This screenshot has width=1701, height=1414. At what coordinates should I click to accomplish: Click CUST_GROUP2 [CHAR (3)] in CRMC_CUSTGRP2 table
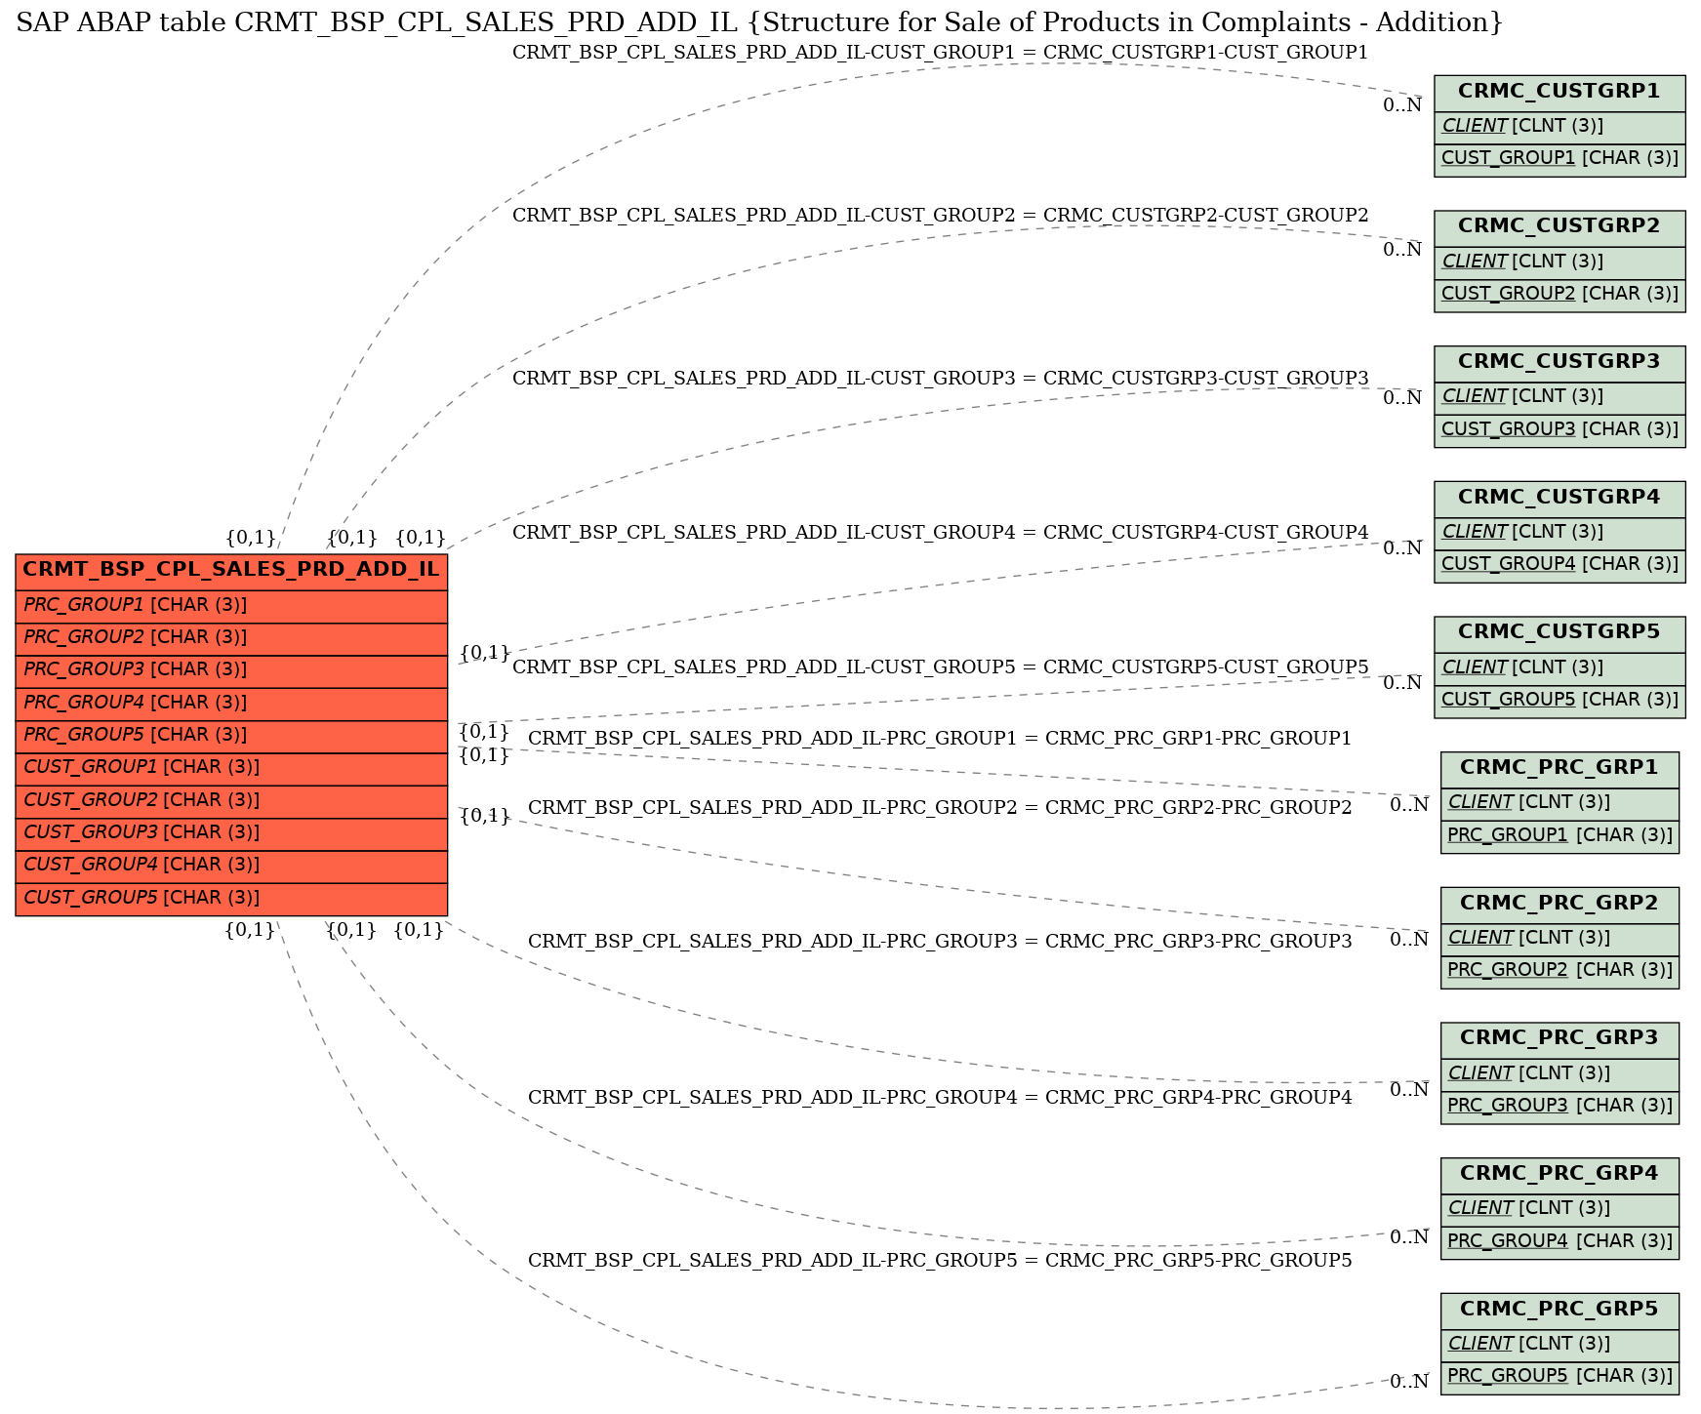click(1559, 295)
